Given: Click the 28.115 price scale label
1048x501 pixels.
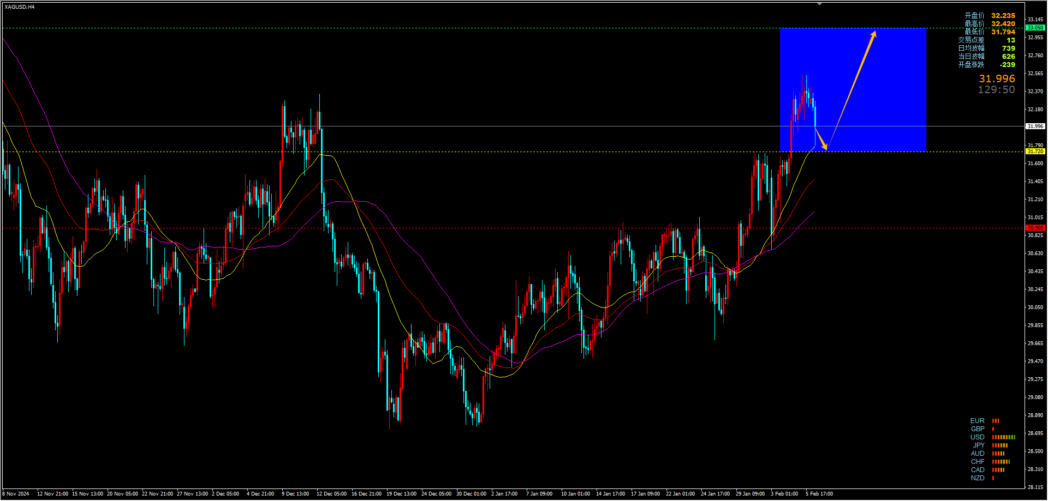Looking at the screenshot, I should point(1035,487).
